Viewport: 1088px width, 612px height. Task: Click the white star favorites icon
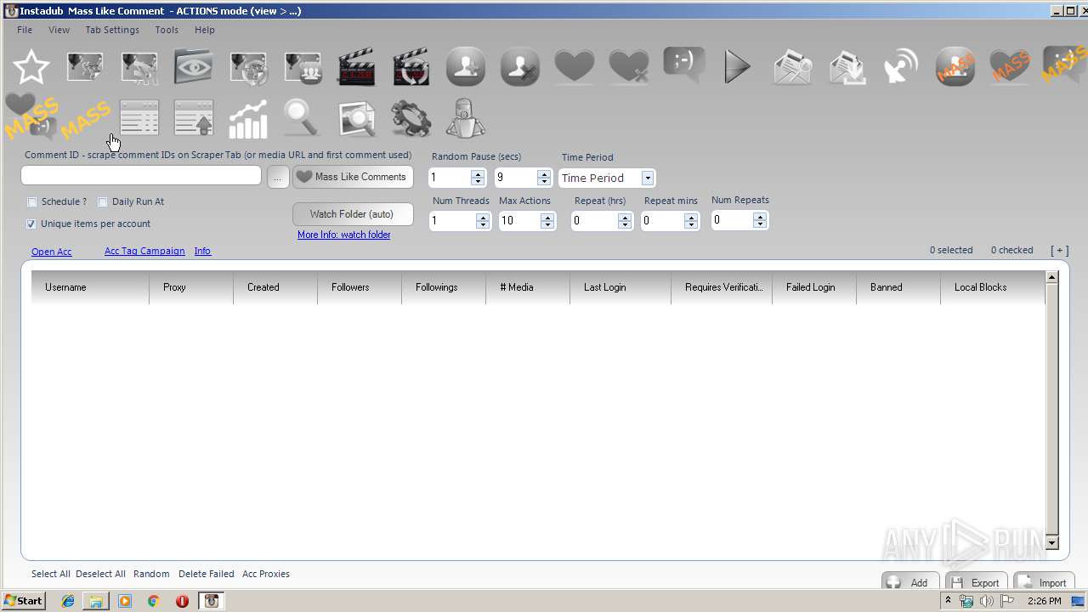(x=31, y=67)
